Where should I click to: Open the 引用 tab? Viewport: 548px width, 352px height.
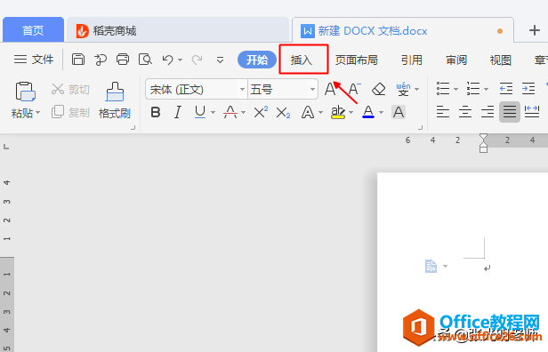pos(412,60)
